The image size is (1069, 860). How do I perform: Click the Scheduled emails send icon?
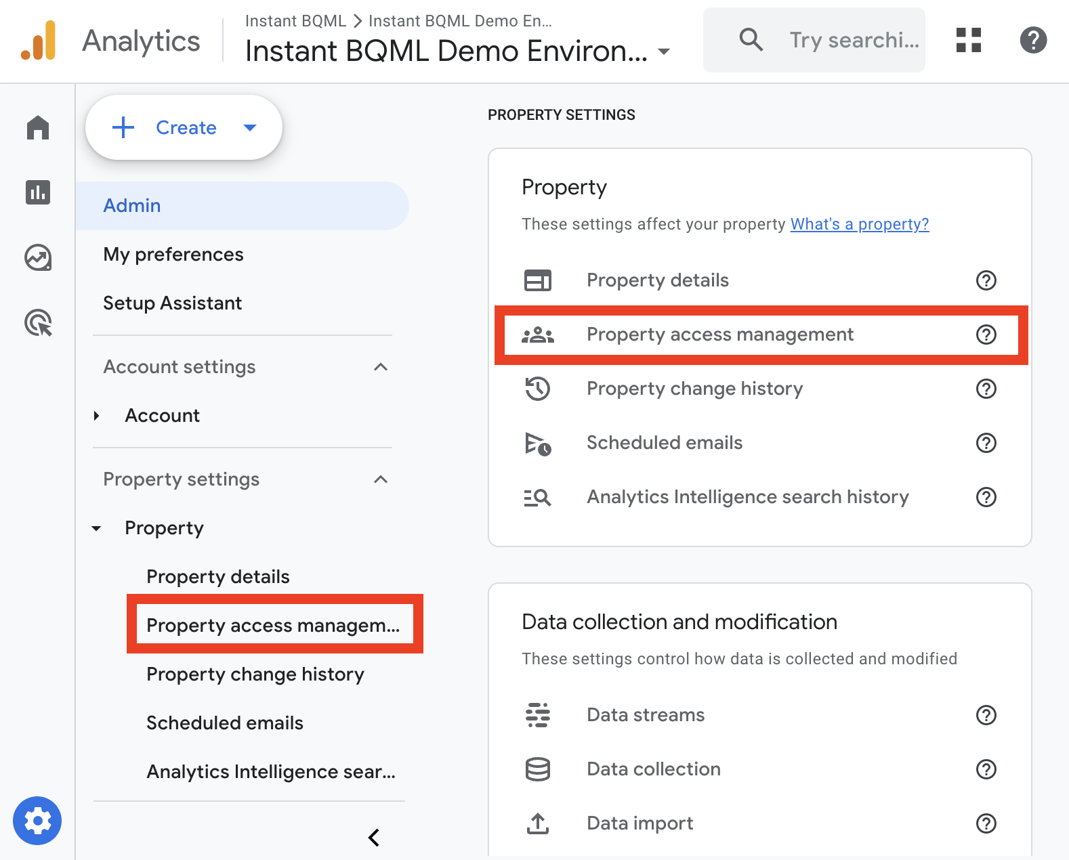(x=538, y=444)
